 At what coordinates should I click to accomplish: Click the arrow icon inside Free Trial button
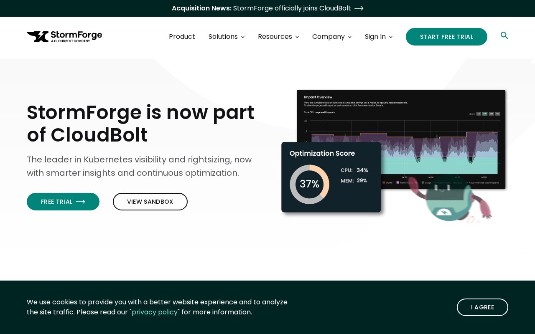click(x=81, y=202)
